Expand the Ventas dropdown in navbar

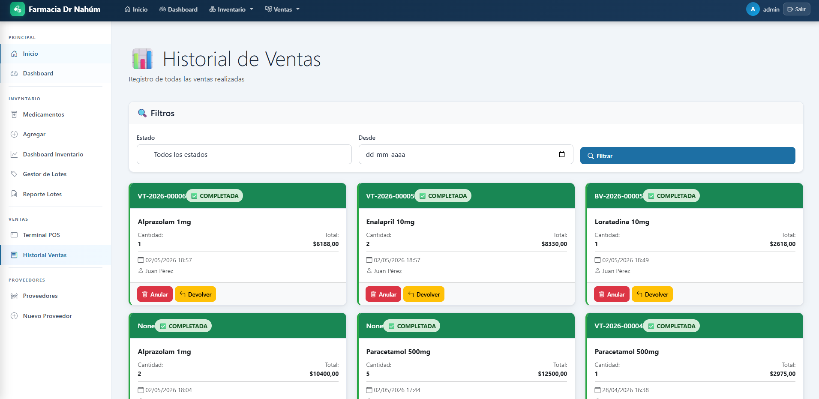point(282,9)
